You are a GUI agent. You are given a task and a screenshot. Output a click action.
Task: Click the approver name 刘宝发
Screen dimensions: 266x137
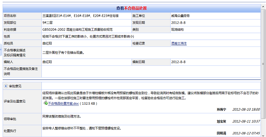[222, 121]
